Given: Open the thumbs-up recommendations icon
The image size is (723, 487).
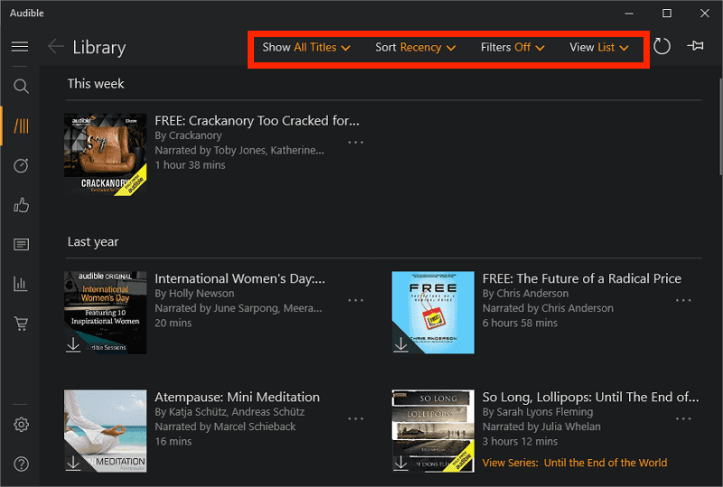Looking at the screenshot, I should 21,205.
